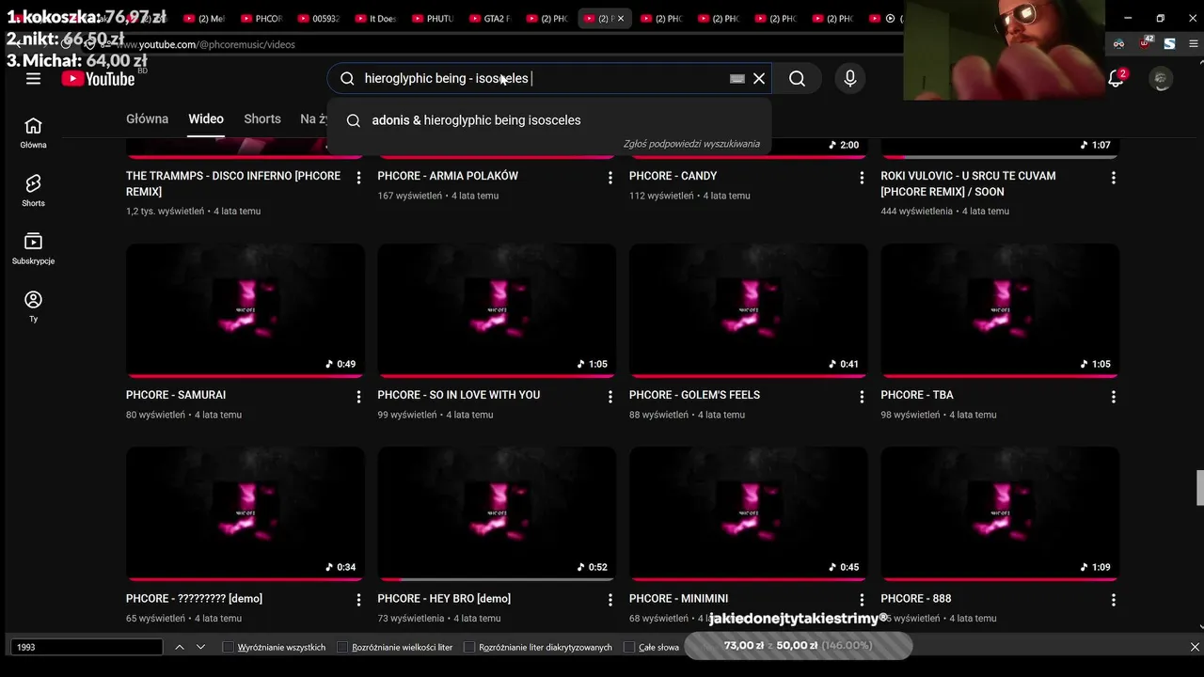1204x677 pixels.
Task: Open the PHCORE - MINIMINI video title
Action: pos(679,598)
